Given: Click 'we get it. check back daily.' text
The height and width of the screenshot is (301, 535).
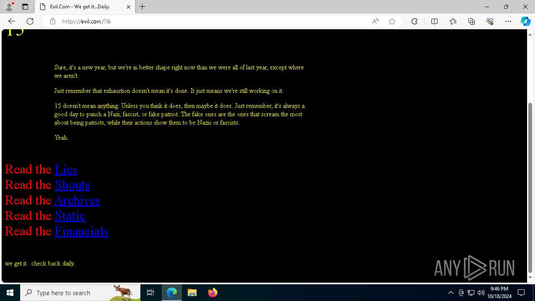Looking at the screenshot, I should tap(40, 263).
